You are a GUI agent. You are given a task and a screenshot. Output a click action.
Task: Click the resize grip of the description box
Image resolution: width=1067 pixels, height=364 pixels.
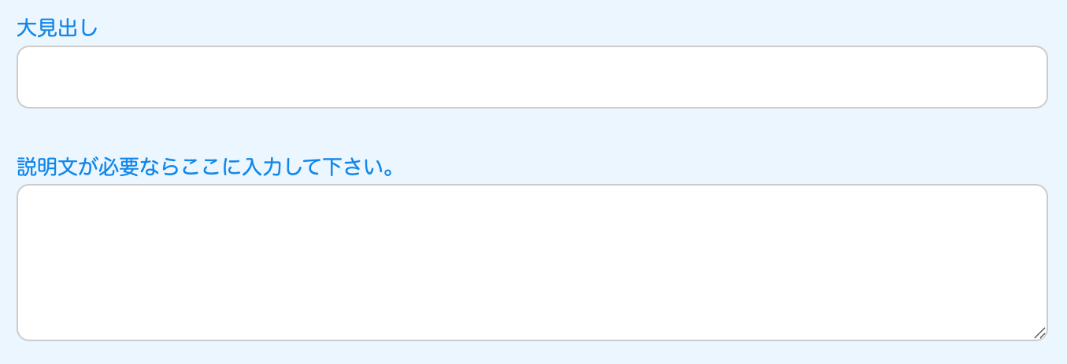point(1039,333)
